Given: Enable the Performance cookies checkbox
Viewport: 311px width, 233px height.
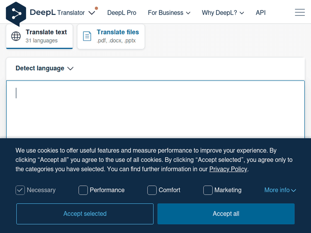Looking at the screenshot, I should tap(83, 190).
